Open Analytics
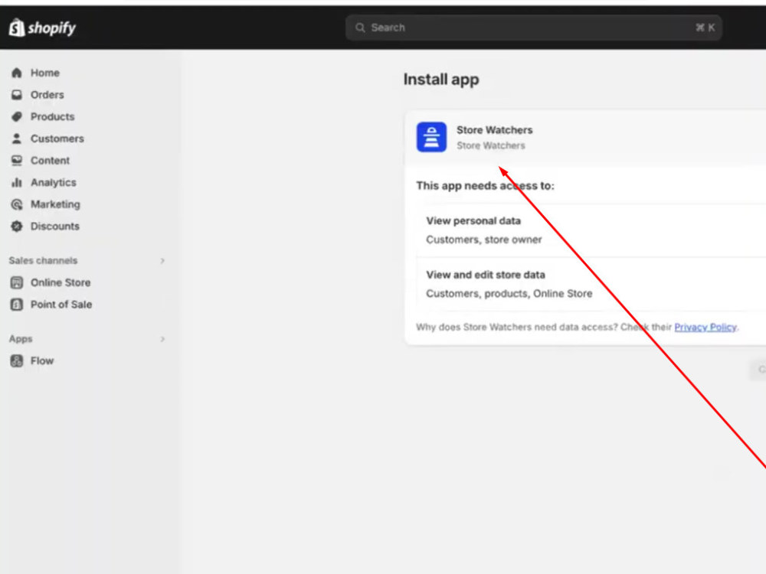The image size is (766, 574). [x=54, y=183]
